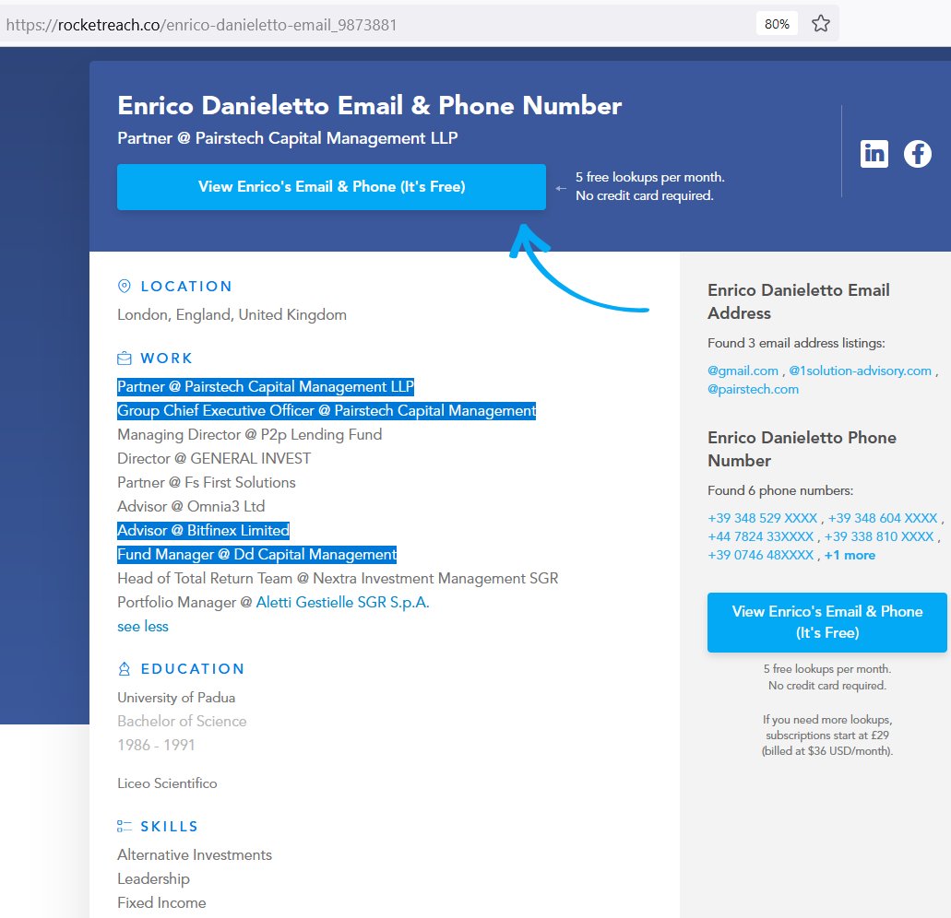Click sidebar View Enrico's Email & Phone button
Viewport: 951px width, 918px height.
(x=827, y=622)
